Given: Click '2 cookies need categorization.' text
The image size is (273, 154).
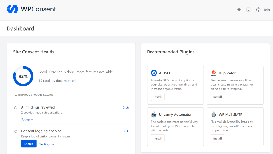Looking at the screenshot, I should click(x=41, y=113).
